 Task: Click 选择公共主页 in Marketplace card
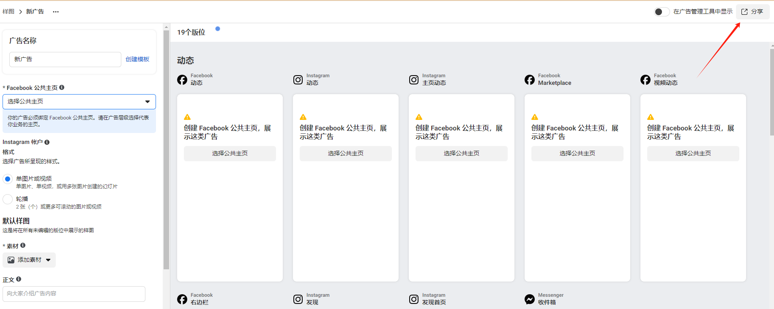pos(577,154)
